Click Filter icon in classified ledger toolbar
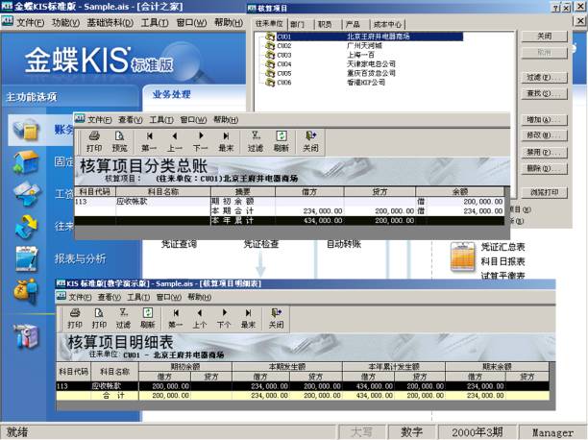Viewport: 588px width, 440px height. point(256,142)
